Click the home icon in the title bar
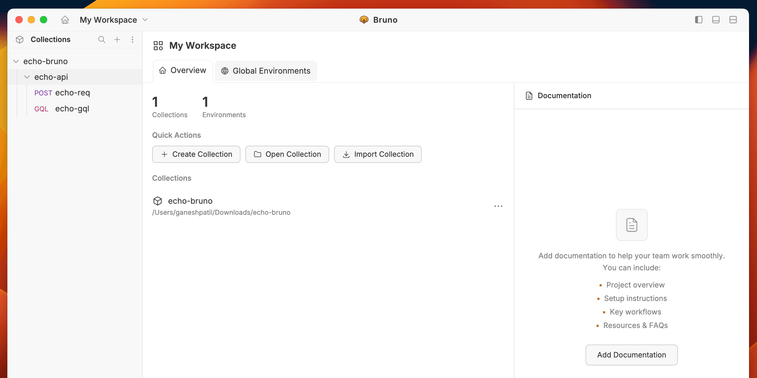Screen dimensions: 757x378 click(65, 20)
